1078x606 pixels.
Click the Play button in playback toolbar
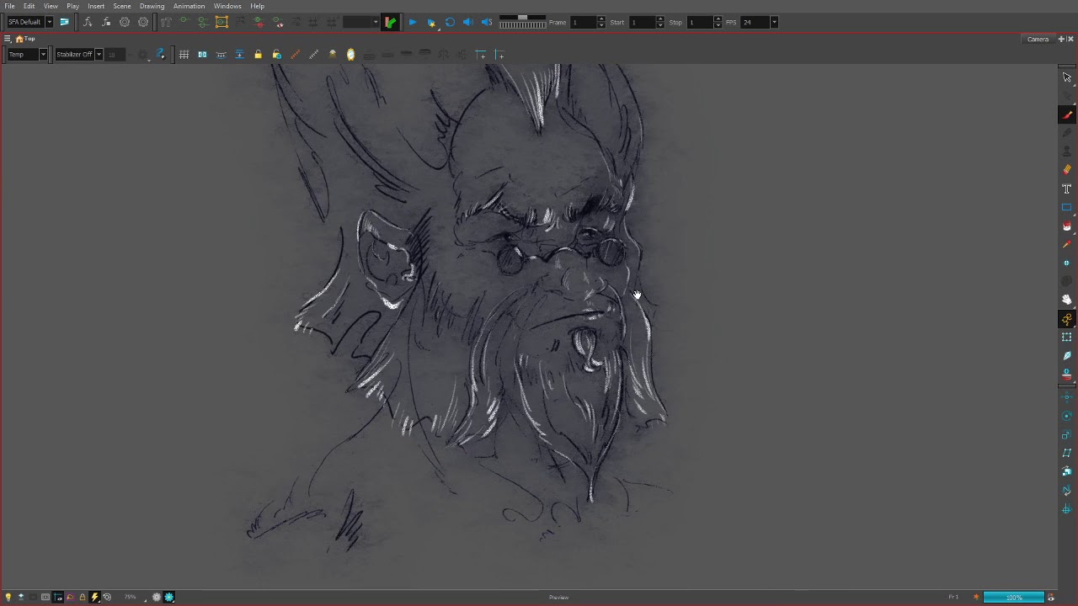pyautogui.click(x=413, y=23)
